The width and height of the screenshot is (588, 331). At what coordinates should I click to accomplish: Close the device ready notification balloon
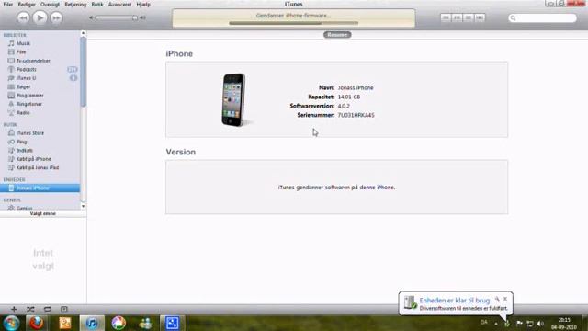pyautogui.click(x=505, y=299)
